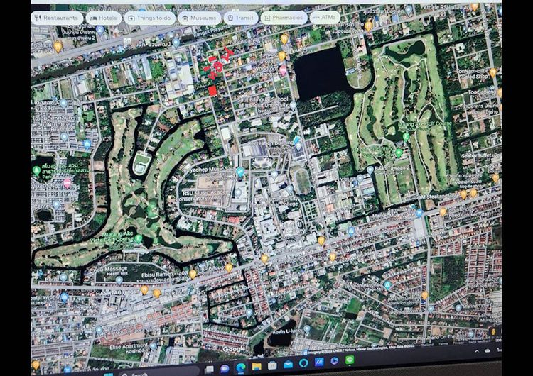This screenshot has width=533, height=376.
Task: Open the Things to do filter
Action: click(149, 18)
